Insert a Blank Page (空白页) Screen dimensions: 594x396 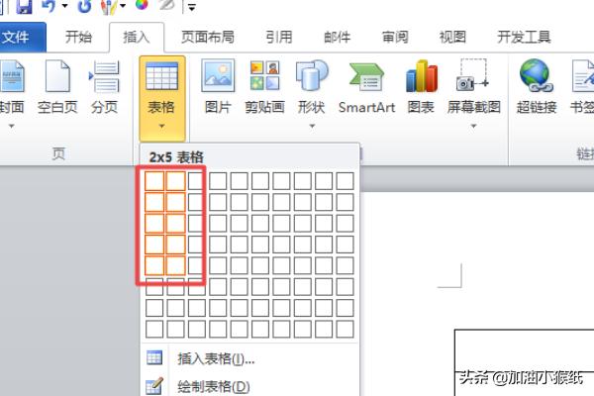pos(56,84)
